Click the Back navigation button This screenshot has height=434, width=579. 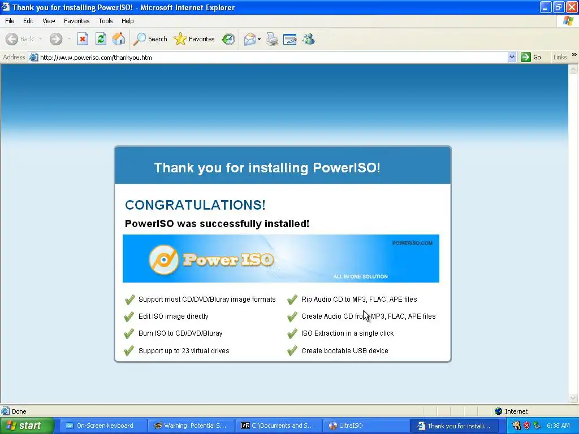19,39
